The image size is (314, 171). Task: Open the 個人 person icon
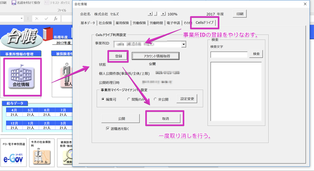point(67,75)
